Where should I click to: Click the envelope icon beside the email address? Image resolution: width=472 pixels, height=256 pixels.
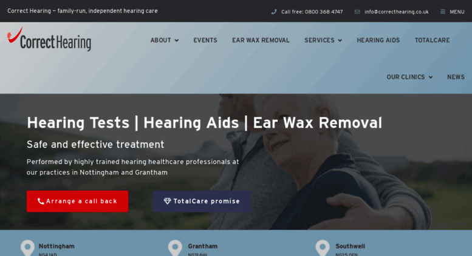tap(357, 11)
